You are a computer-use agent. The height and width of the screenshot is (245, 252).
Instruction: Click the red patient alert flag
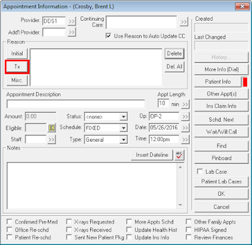pos(245,82)
